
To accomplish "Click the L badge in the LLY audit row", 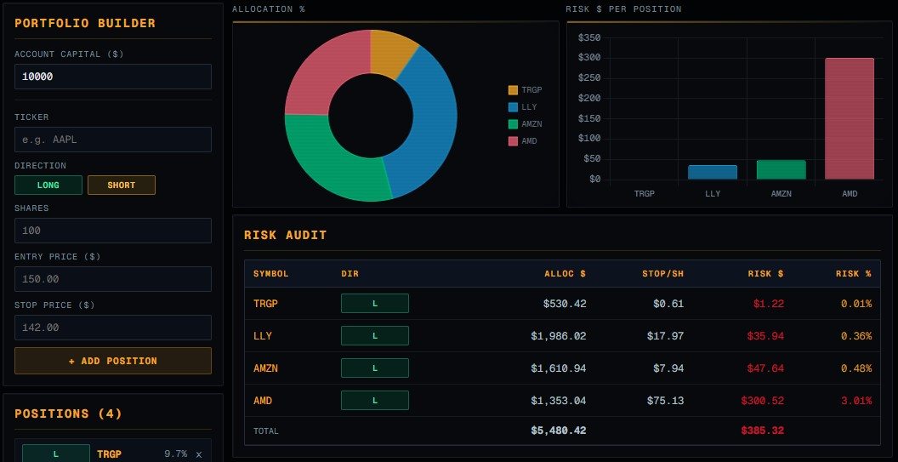I will [x=374, y=336].
